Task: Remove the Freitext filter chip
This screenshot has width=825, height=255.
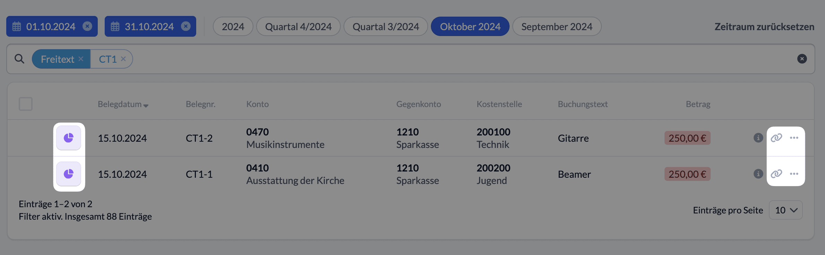Action: [81, 59]
